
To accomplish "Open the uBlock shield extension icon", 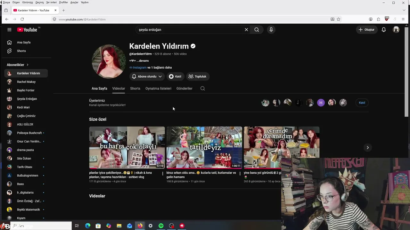I will 387,19.
